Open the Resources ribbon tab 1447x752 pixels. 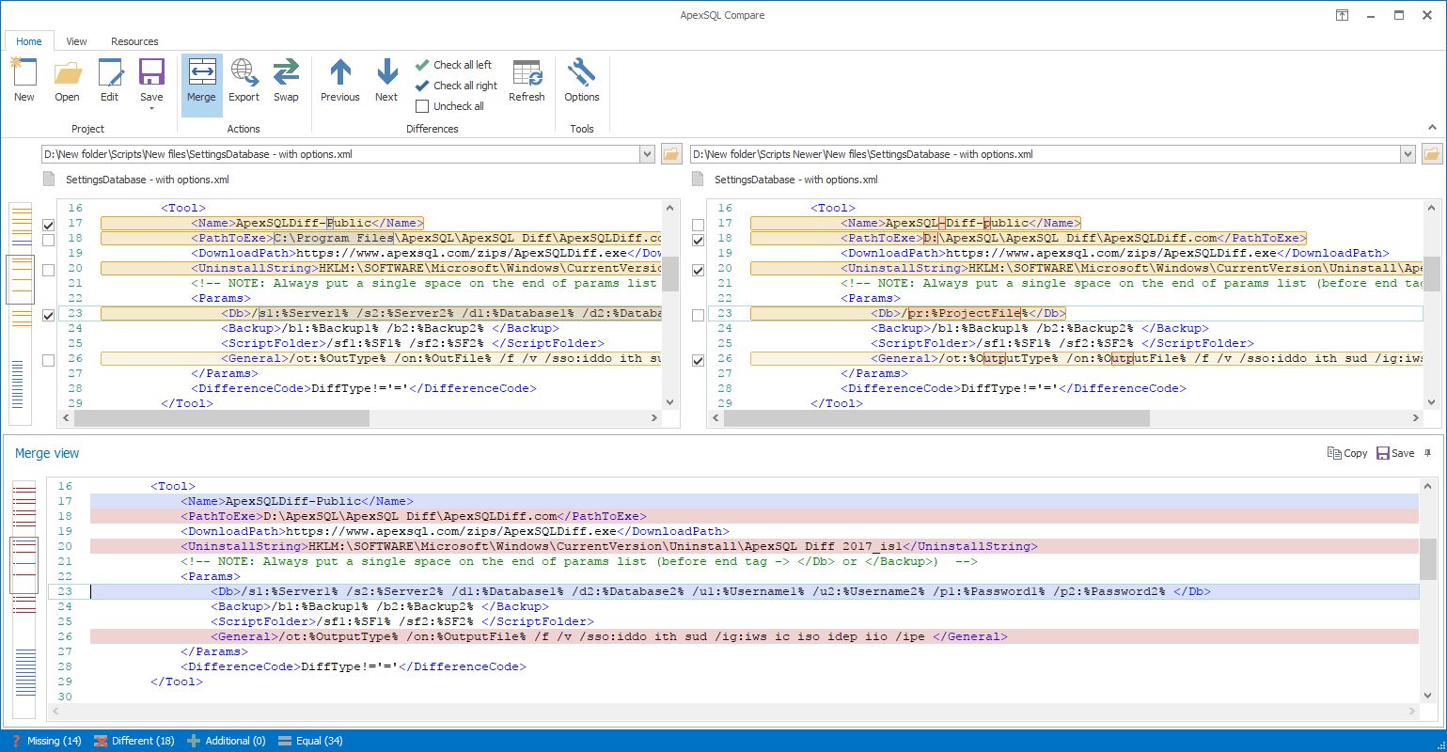(134, 41)
